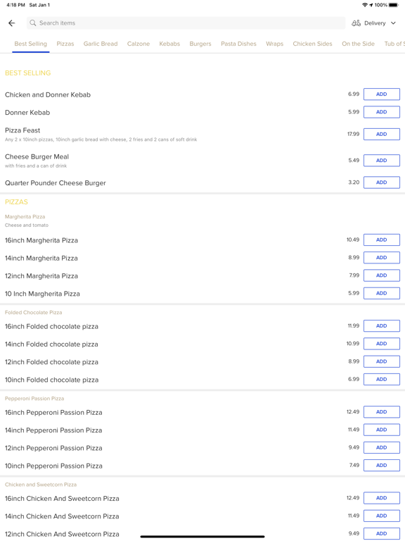
Task: Add 14inch Folded chocolate pizza
Action: 382,344
